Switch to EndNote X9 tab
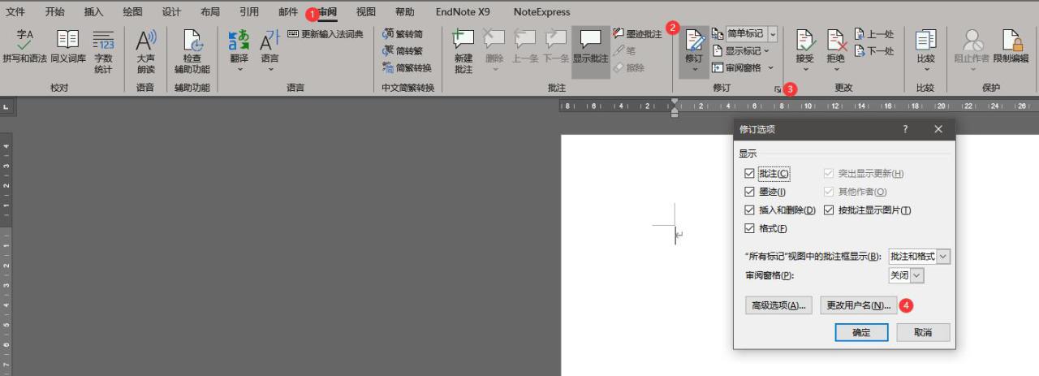Image resolution: width=1039 pixels, height=376 pixels. (463, 11)
